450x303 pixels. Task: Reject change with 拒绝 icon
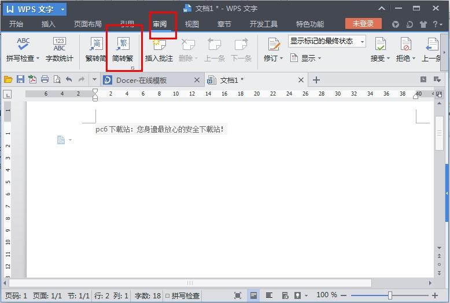[406, 45]
